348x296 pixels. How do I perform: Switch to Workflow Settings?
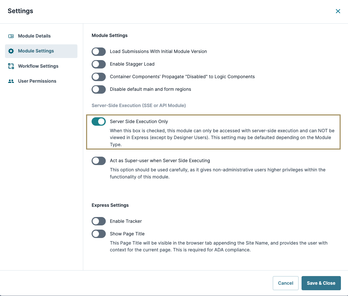click(x=38, y=66)
